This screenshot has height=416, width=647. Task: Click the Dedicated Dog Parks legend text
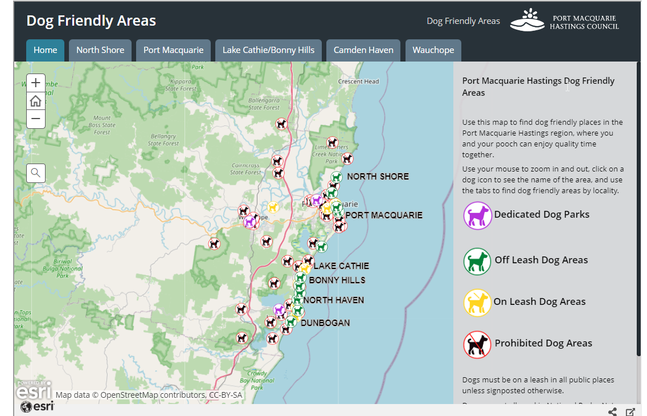point(542,215)
